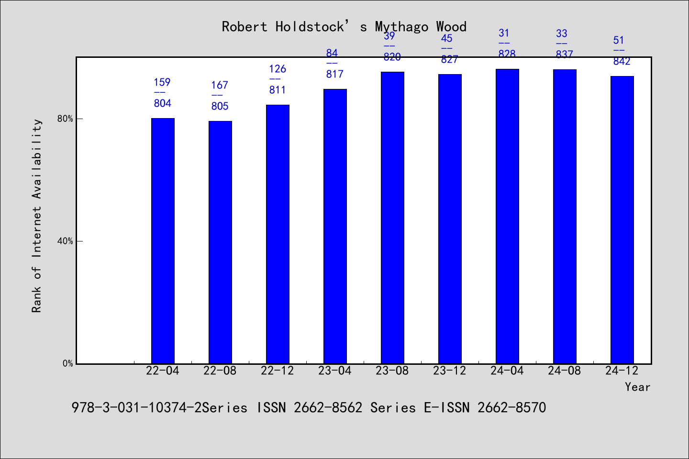689x459 pixels.
Task: Click the 817 value label
Action: (x=335, y=74)
